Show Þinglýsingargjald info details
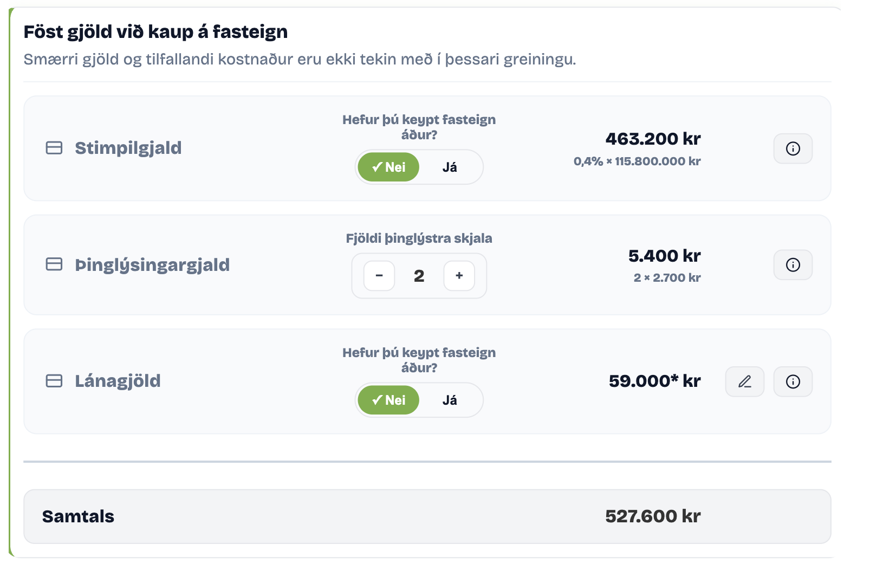 click(x=793, y=265)
